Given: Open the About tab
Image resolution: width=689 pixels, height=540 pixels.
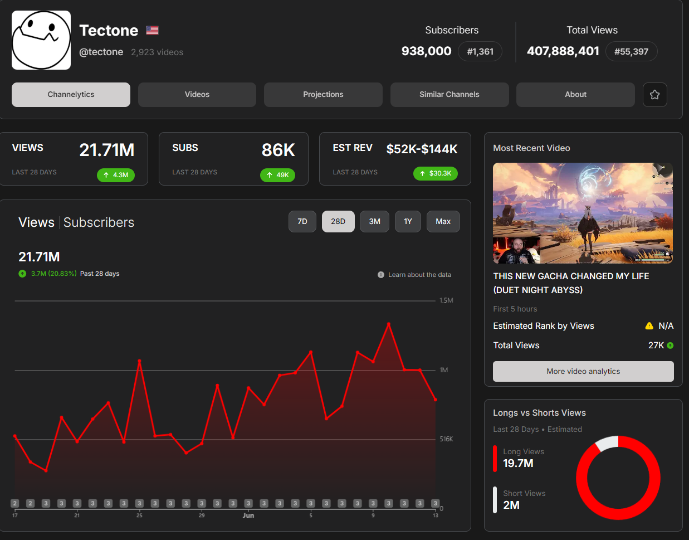Looking at the screenshot, I should [575, 95].
